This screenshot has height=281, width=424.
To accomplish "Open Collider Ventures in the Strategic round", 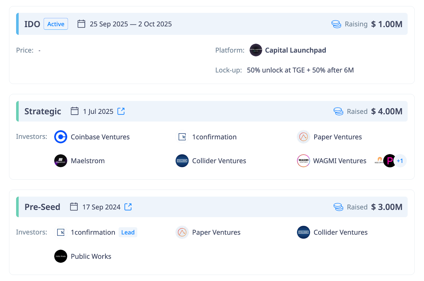I will 219,161.
